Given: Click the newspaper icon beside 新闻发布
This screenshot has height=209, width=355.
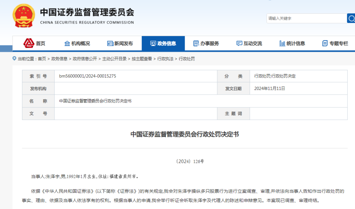Looking at the screenshot, I should (x=110, y=43).
